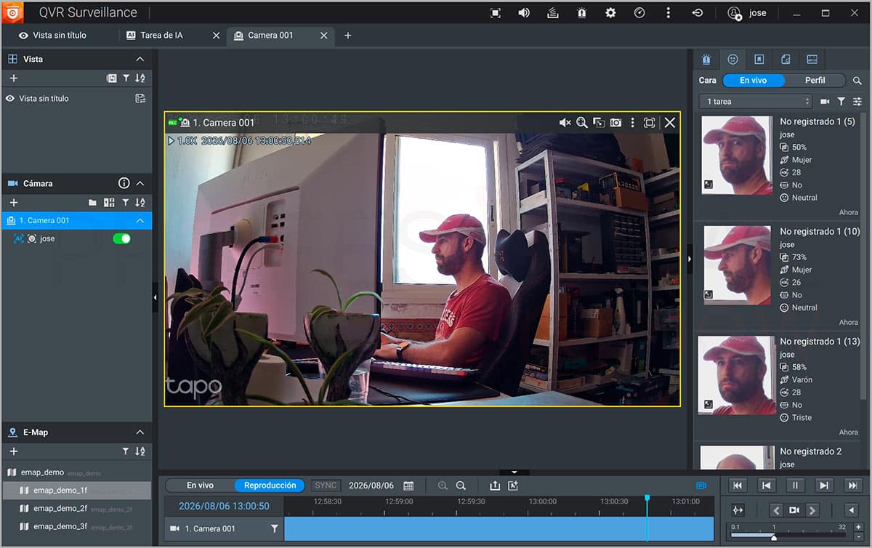Click the timeline at the 12:59:30 mark

click(x=471, y=501)
